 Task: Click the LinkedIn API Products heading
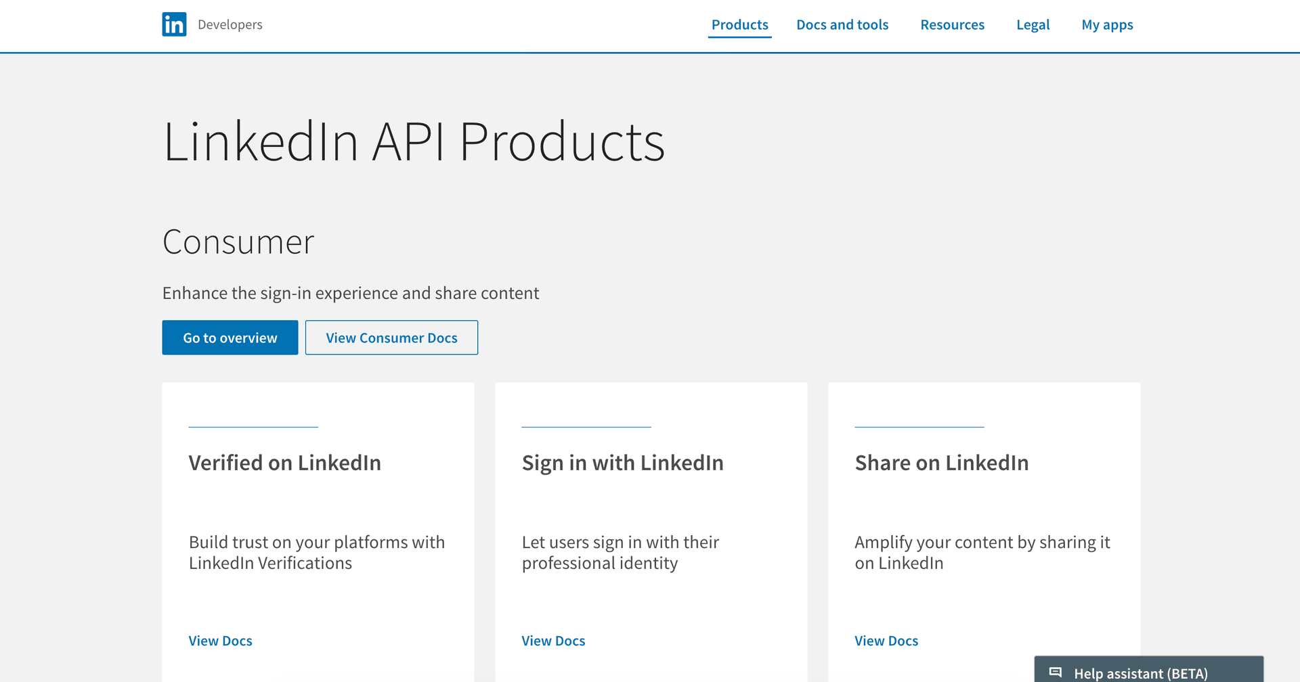tap(414, 142)
